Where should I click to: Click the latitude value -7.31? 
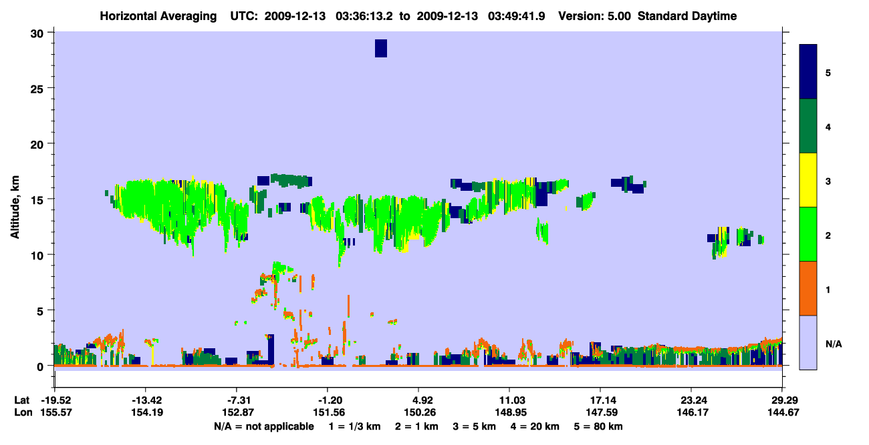(237, 400)
